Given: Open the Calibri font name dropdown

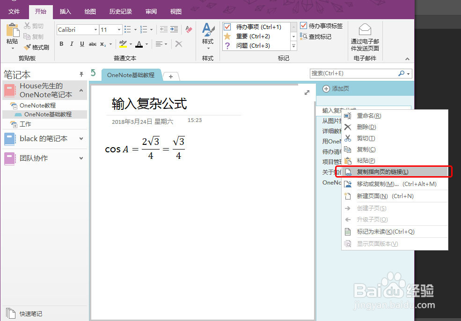Looking at the screenshot, I should [95, 29].
